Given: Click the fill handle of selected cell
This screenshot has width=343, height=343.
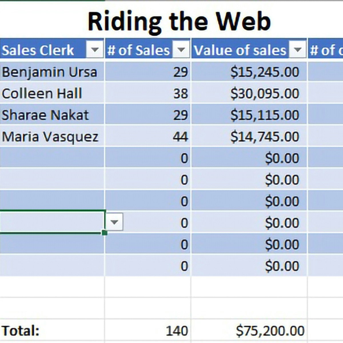Looking at the screenshot, I should tap(104, 233).
